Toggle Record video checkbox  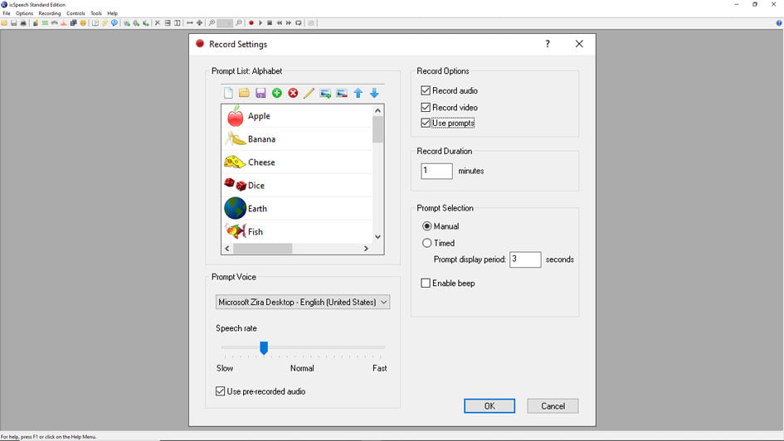pos(449,108)
